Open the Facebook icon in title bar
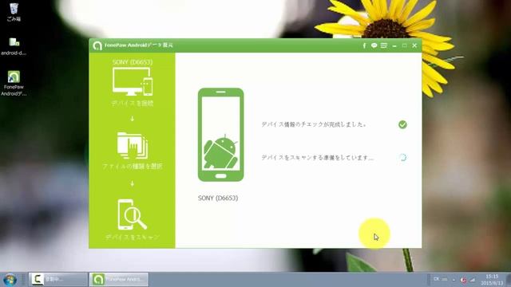 (x=364, y=45)
